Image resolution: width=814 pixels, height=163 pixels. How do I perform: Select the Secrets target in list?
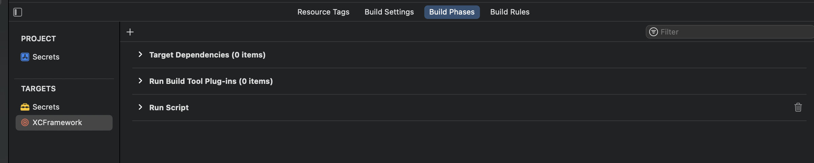[x=46, y=107]
